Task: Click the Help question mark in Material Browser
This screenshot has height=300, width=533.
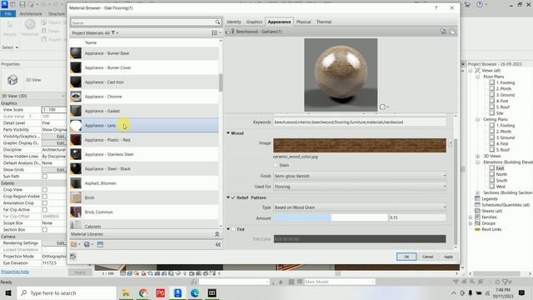Action: [x=436, y=7]
